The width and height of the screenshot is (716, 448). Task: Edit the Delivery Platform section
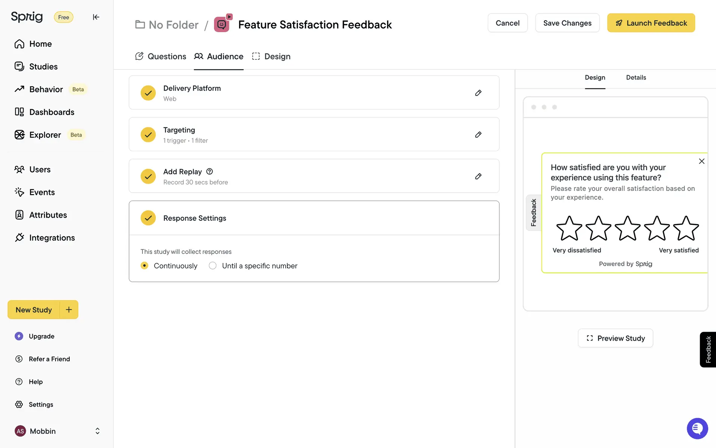coord(478,93)
